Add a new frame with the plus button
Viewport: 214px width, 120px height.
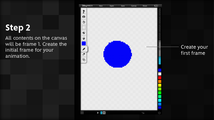coord(104,113)
